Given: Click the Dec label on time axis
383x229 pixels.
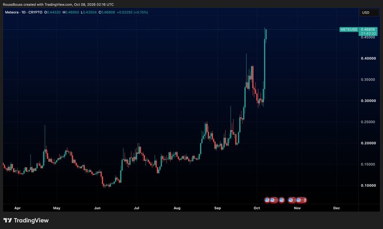Looking at the screenshot, I should pyautogui.click(x=337, y=208).
